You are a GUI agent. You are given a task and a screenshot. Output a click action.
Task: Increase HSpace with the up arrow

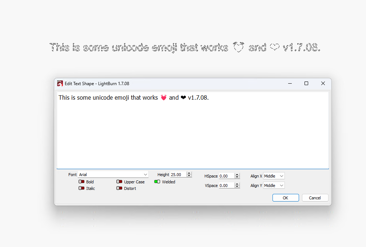(237, 175)
